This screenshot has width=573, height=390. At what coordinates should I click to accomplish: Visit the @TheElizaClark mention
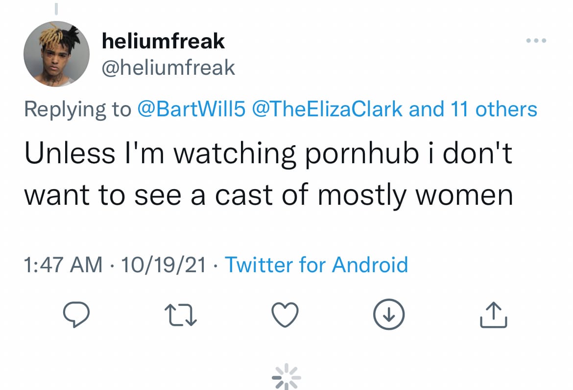(327, 109)
